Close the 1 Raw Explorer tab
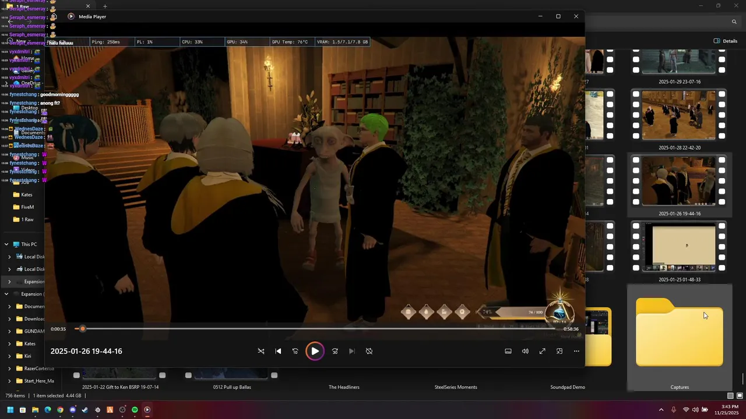The width and height of the screenshot is (746, 419). pos(88,6)
